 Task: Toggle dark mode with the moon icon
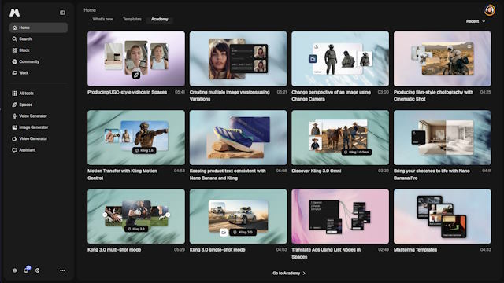[38, 270]
